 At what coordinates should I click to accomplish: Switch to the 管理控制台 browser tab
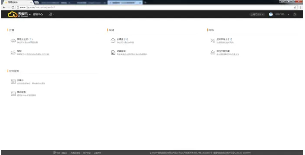coord(18,2)
